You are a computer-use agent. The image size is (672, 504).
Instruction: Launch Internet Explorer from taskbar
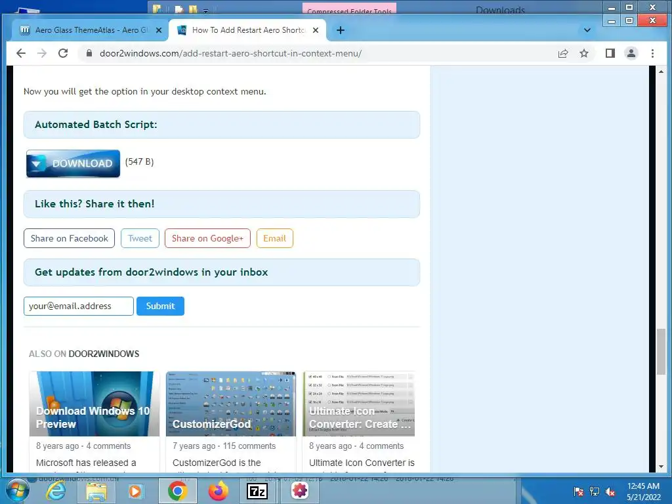click(56, 491)
